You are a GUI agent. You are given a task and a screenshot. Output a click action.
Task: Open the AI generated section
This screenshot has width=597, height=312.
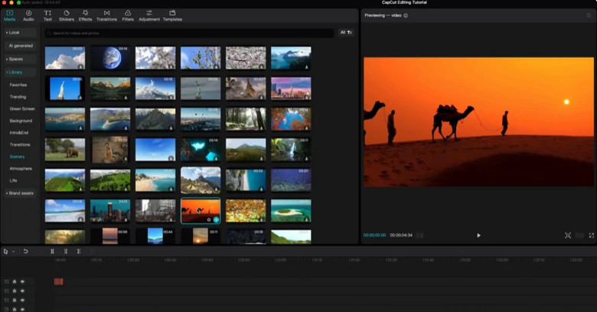[x=21, y=46]
